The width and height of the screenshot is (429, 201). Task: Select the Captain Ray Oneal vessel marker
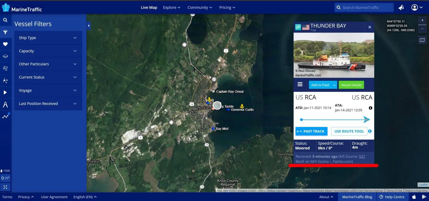click(x=213, y=92)
